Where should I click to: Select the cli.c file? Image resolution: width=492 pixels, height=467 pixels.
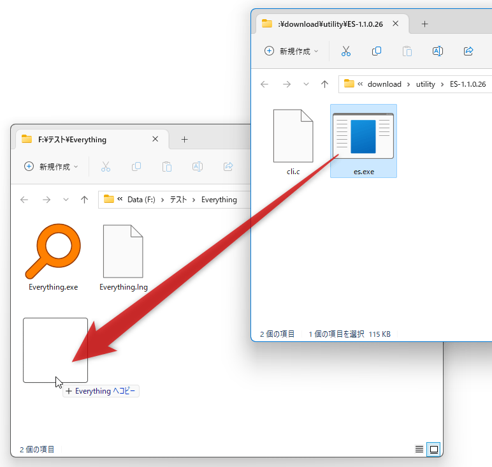[293, 142]
